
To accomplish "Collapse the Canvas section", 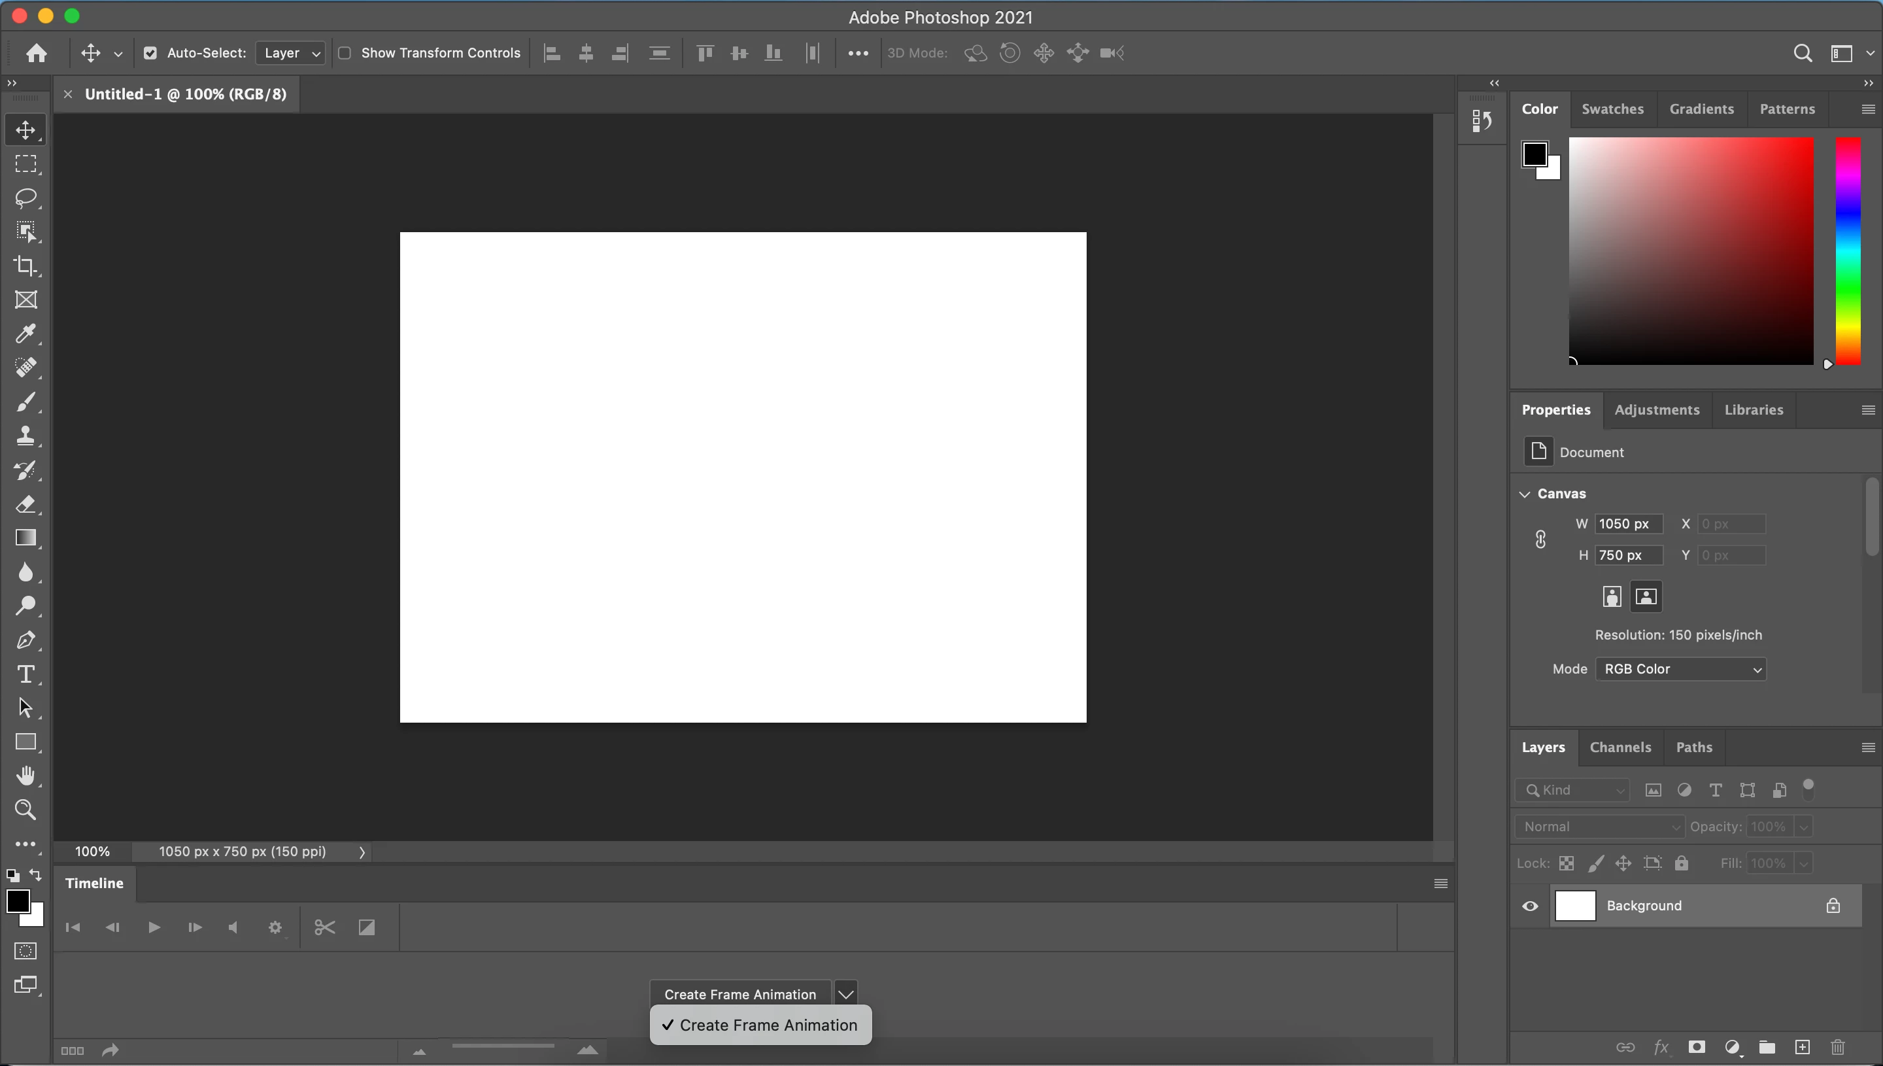I will click(x=1525, y=494).
